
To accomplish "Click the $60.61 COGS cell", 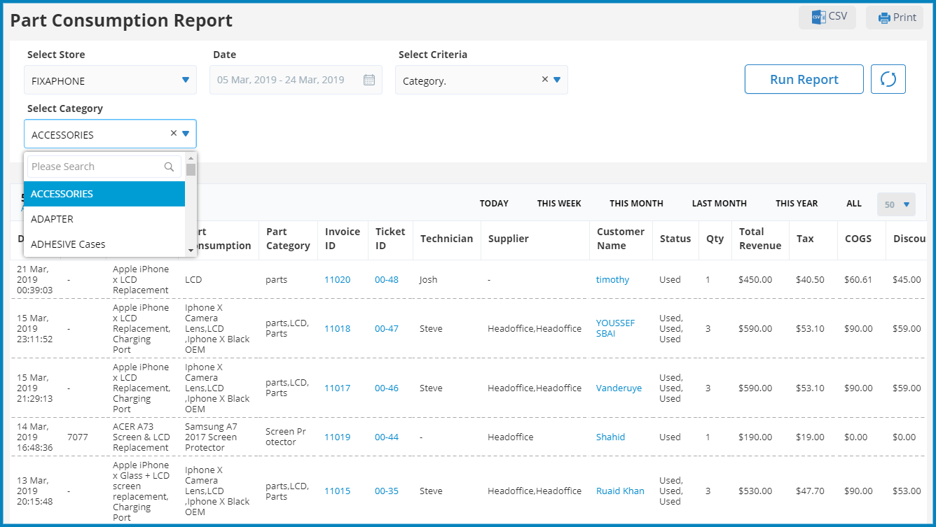I will tap(858, 279).
